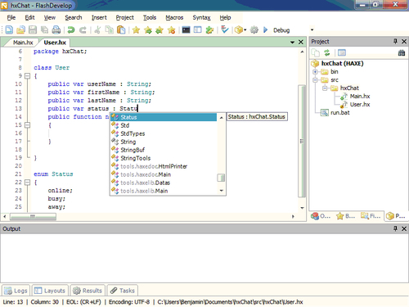Switch to the Layouts tab
The width and height of the screenshot is (409, 307).
tap(50, 291)
